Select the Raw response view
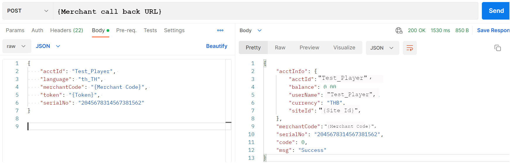 (x=280, y=48)
